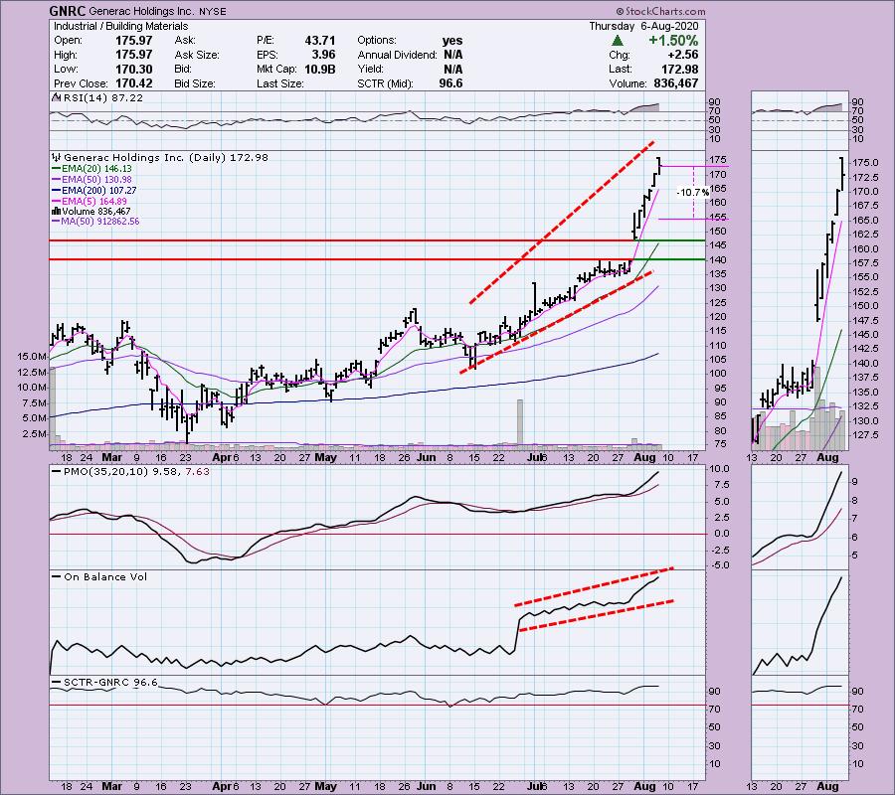Click the P/E value 43.71
This screenshot has width=895, height=795.
(x=319, y=41)
